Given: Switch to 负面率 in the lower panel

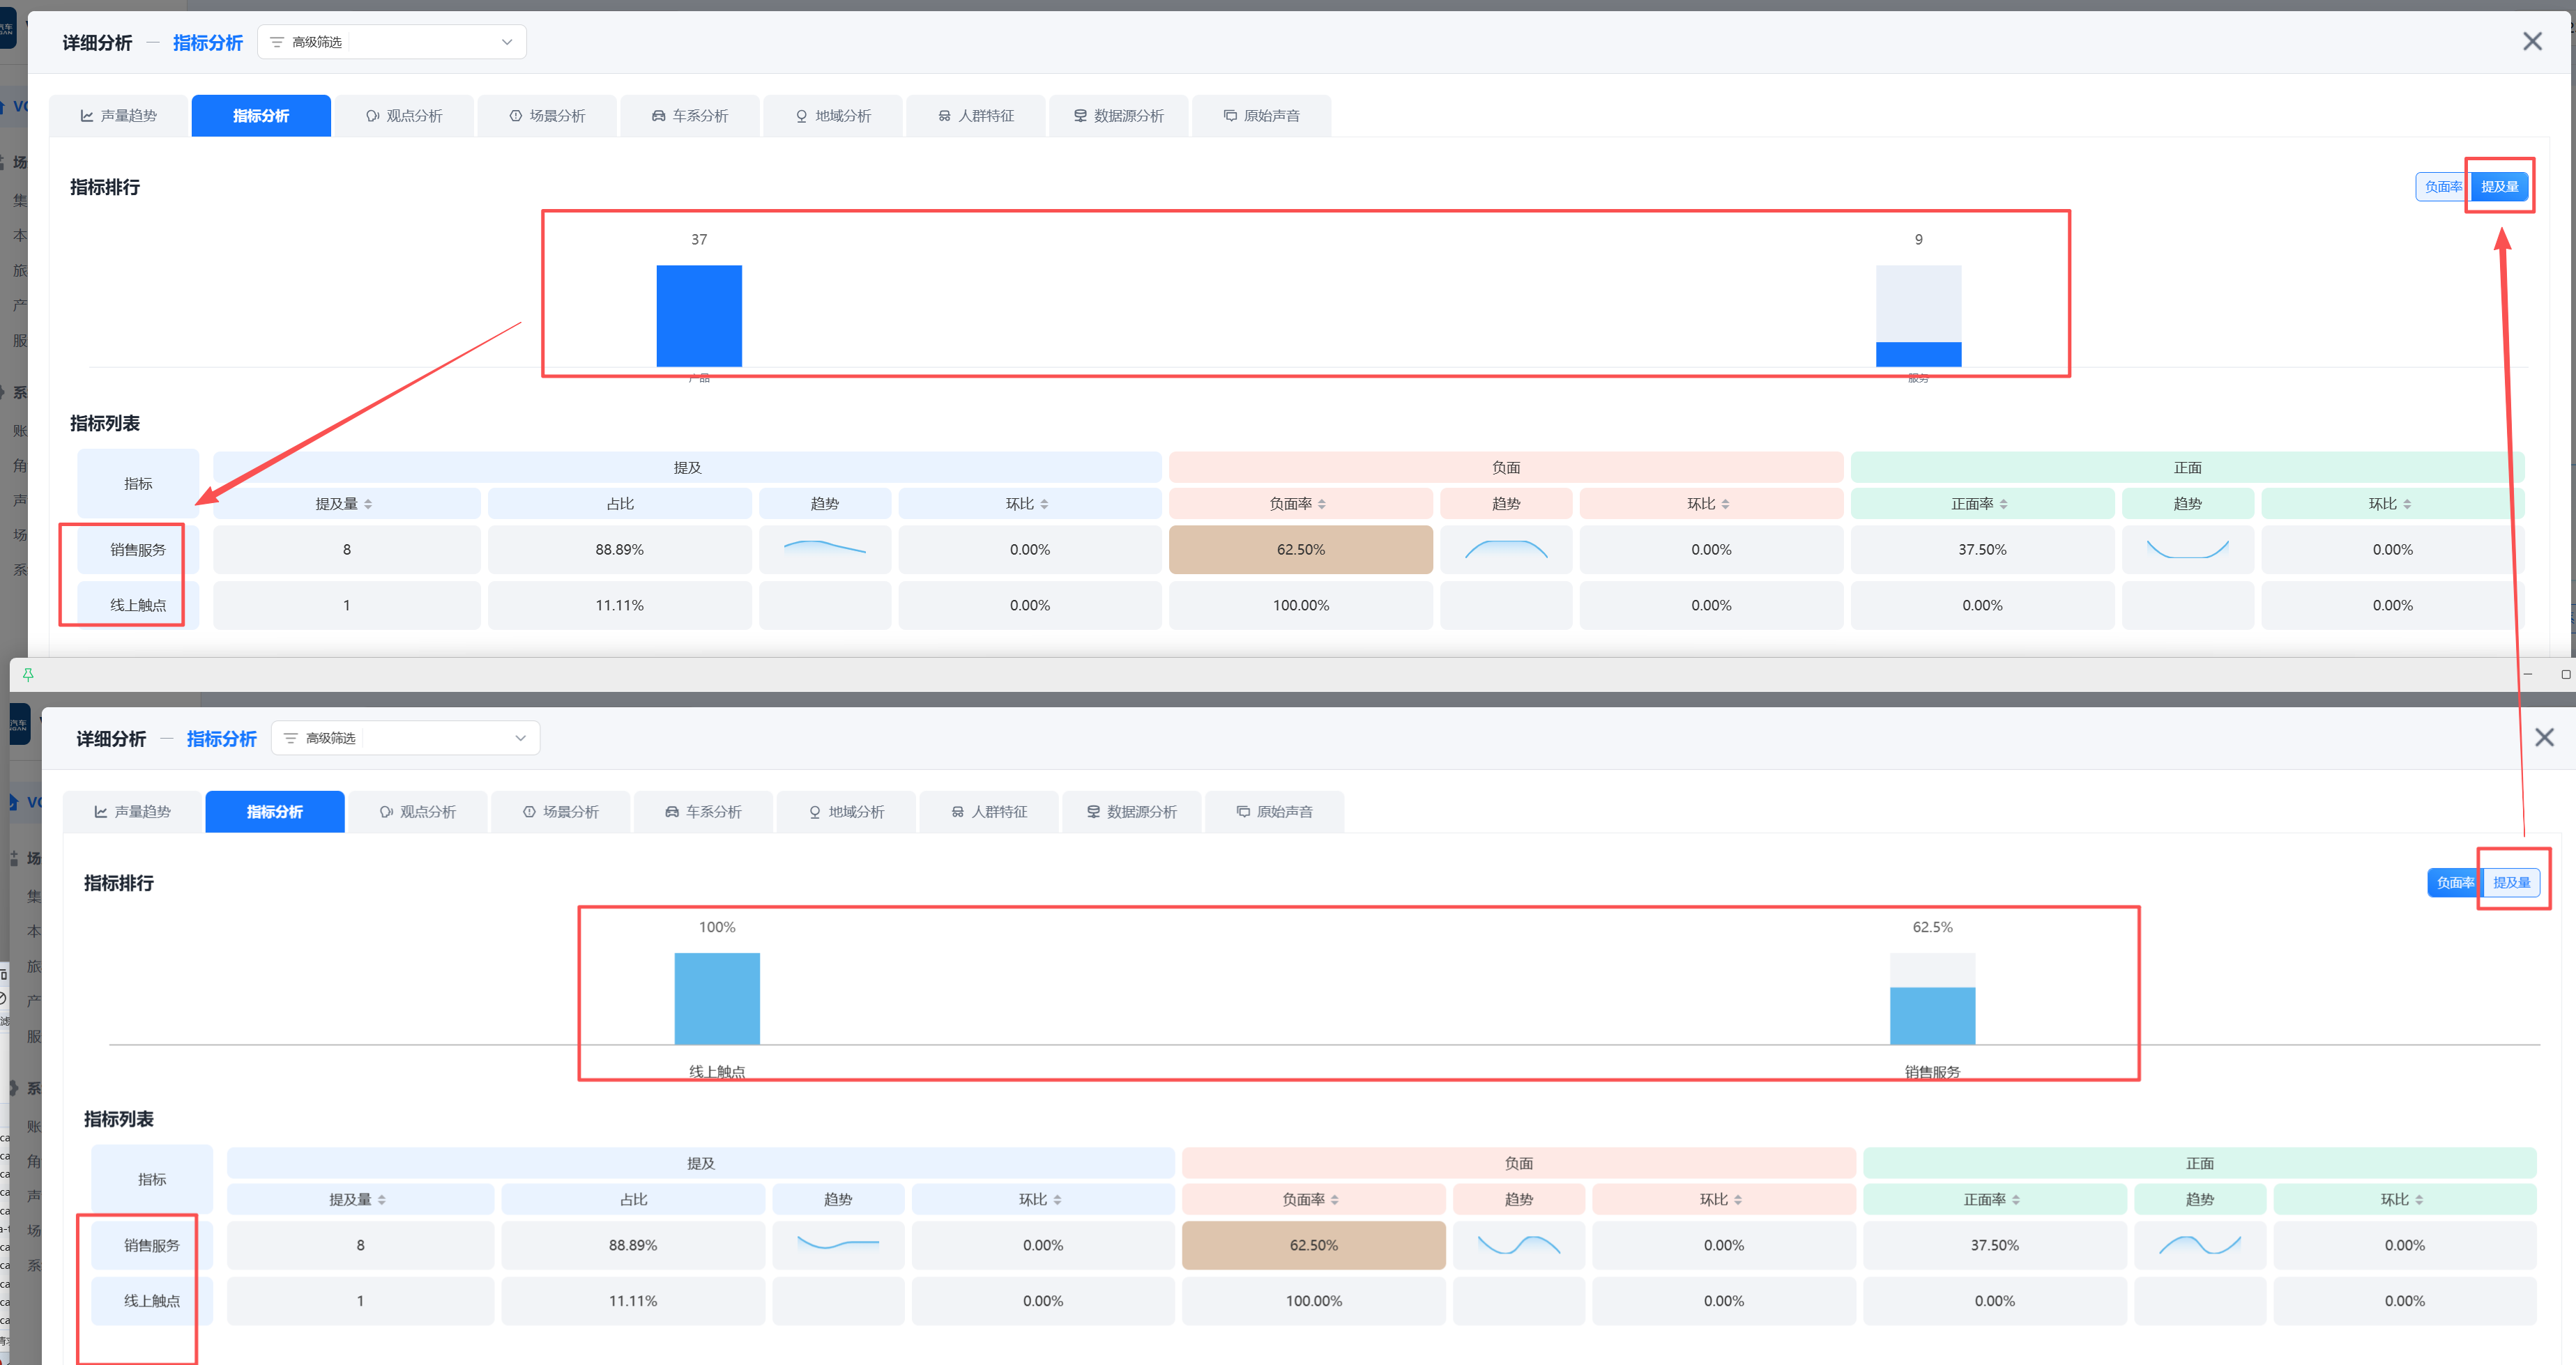Looking at the screenshot, I should (2454, 882).
